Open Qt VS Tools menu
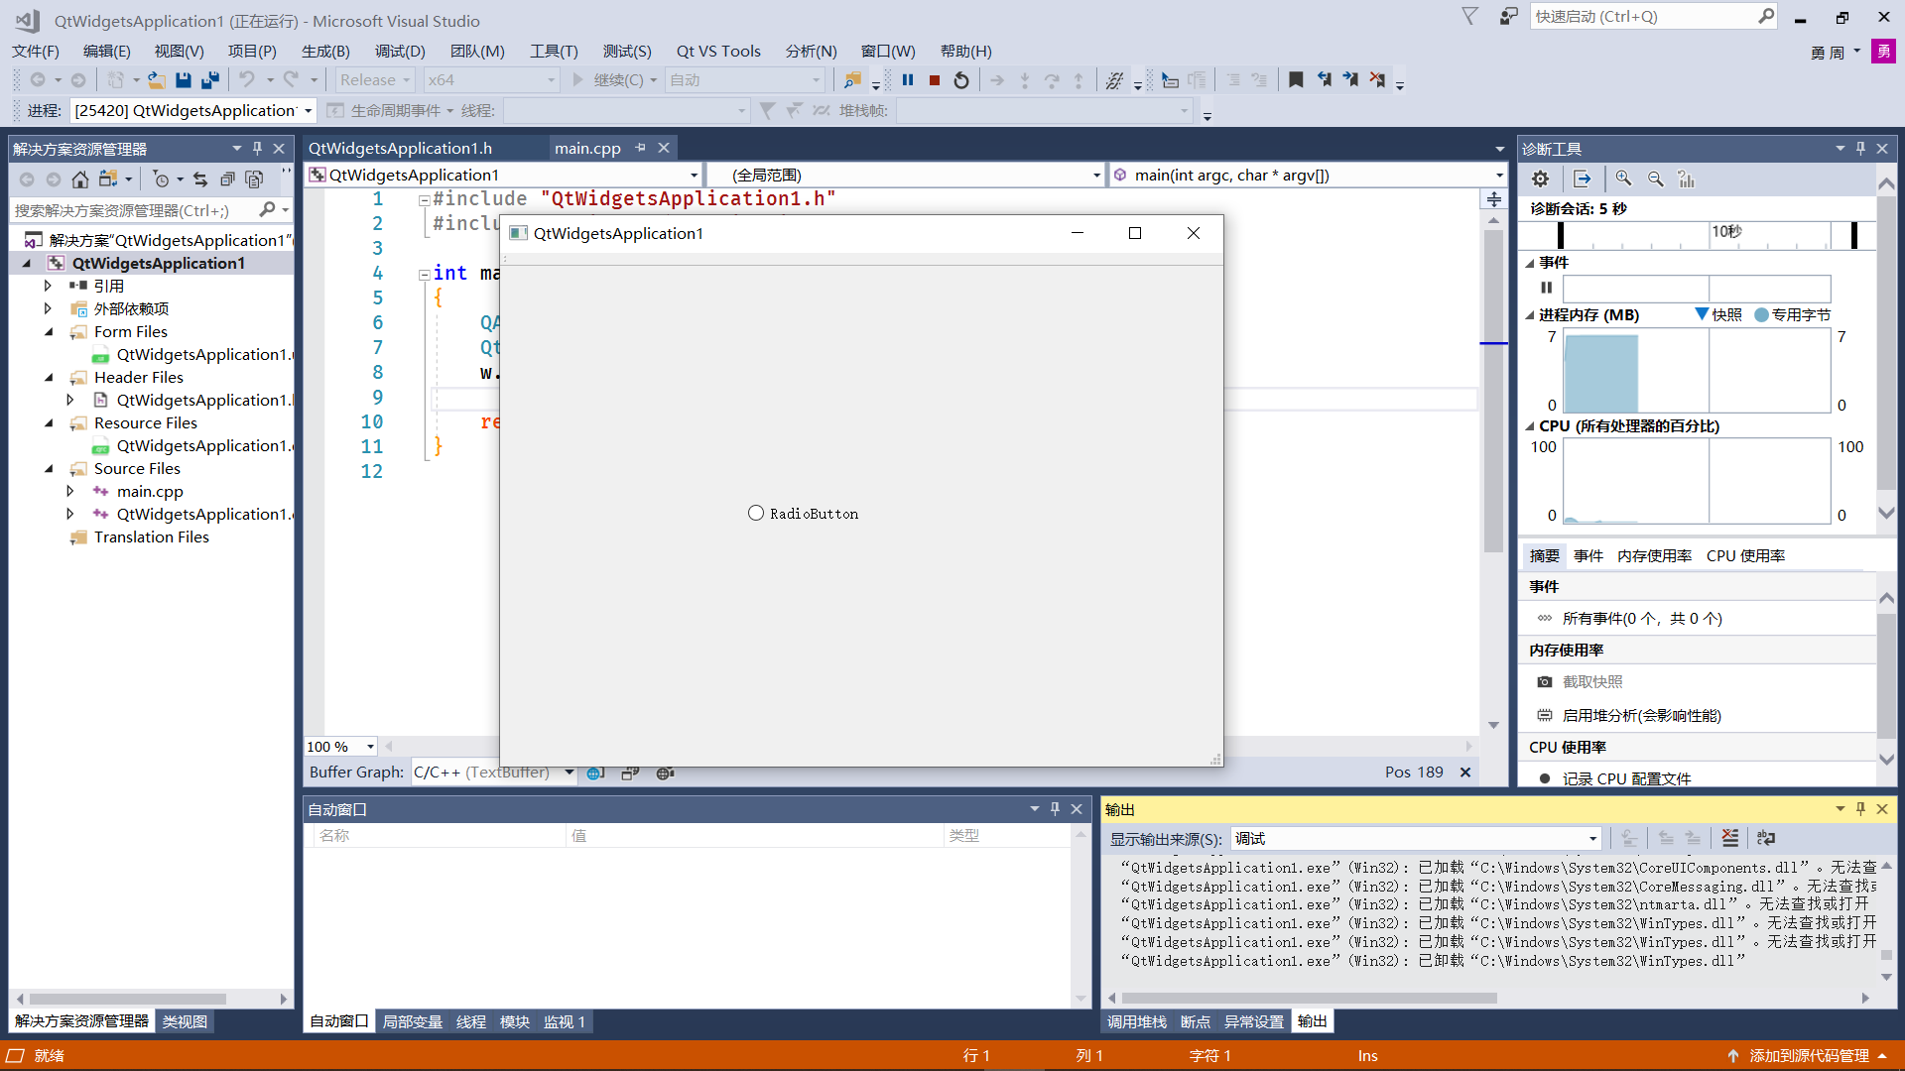Screen dimensions: 1905x1071 [718, 52]
